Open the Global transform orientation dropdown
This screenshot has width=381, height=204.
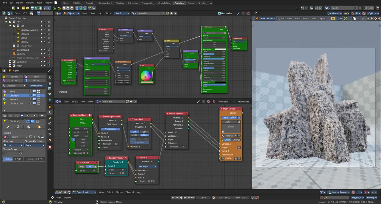(335, 13)
